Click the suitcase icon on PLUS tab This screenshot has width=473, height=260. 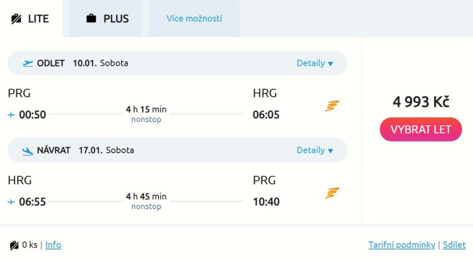91,19
